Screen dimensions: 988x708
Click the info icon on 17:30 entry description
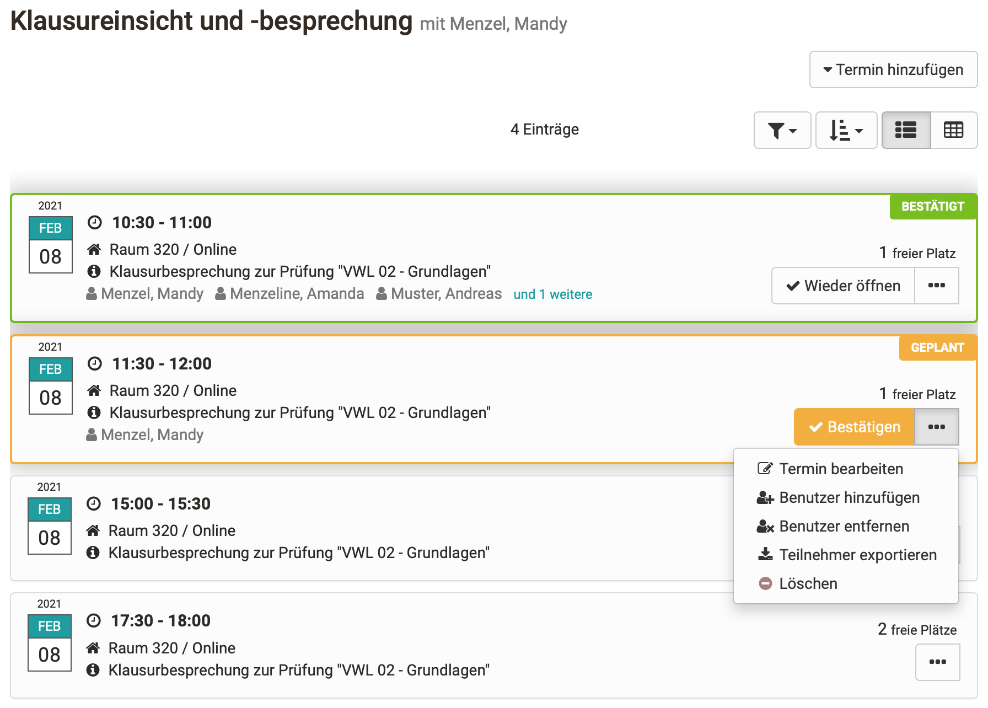point(93,671)
